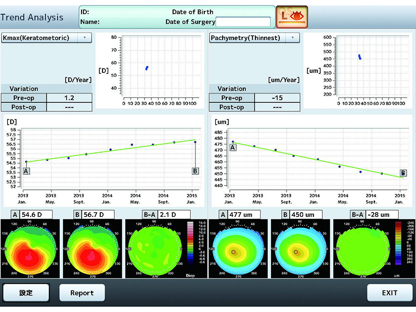
Task: Toggle the left eye indicator icon
Action: [x=292, y=16]
